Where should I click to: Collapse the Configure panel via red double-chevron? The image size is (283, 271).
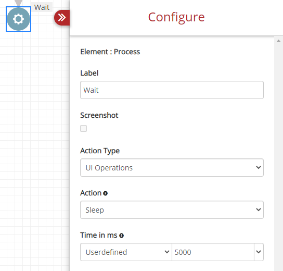62,18
